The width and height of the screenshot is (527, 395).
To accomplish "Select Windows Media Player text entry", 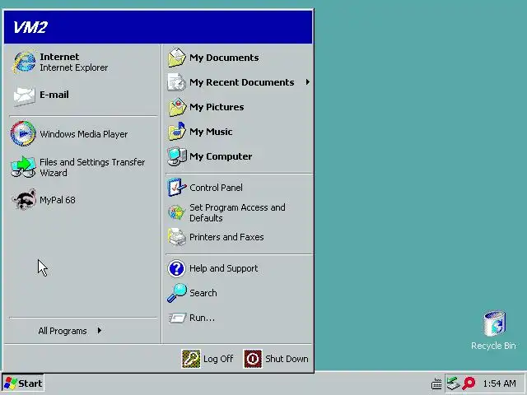I will point(84,134).
